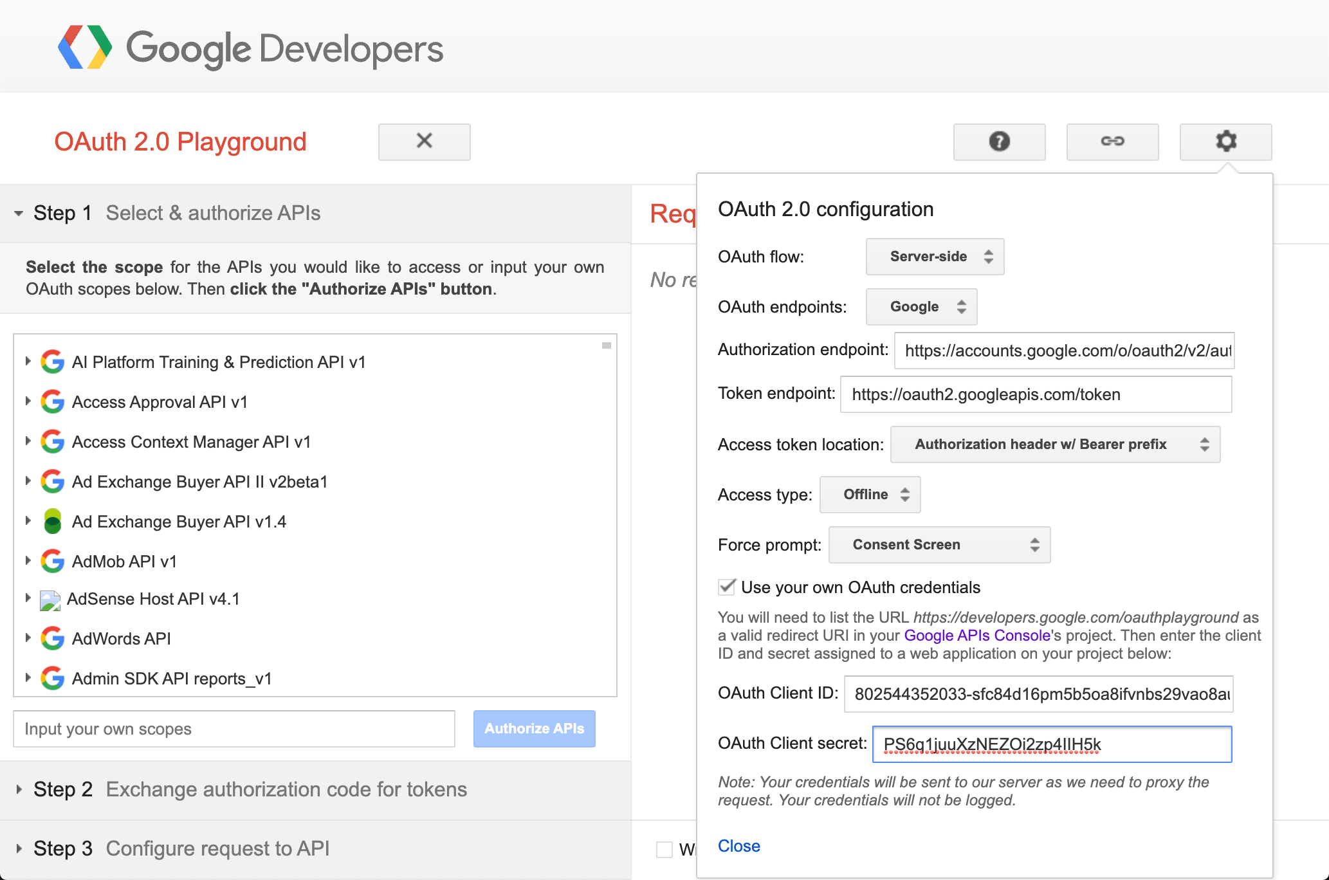Click broken image icon beside AdSense Host API

pyautogui.click(x=50, y=600)
